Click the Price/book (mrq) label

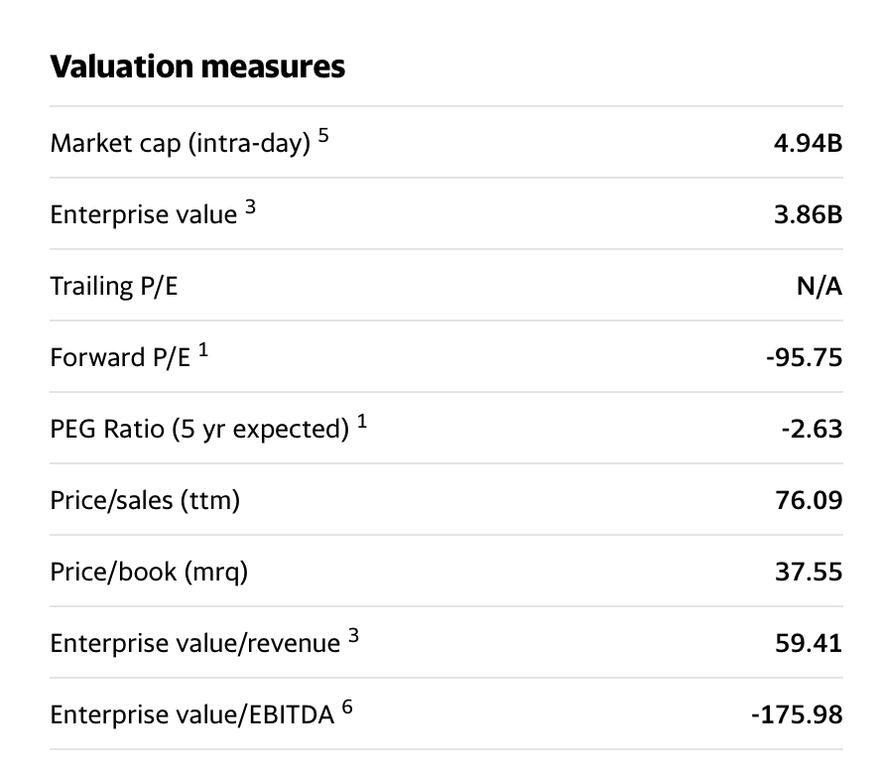point(149,573)
